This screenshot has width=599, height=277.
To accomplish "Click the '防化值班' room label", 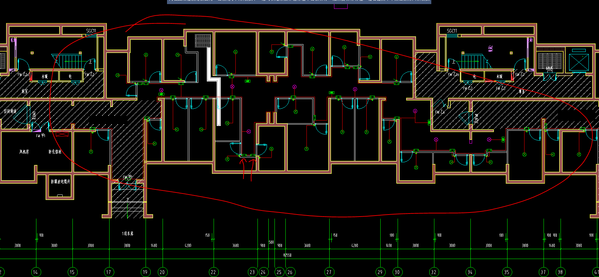I will (x=55, y=152).
